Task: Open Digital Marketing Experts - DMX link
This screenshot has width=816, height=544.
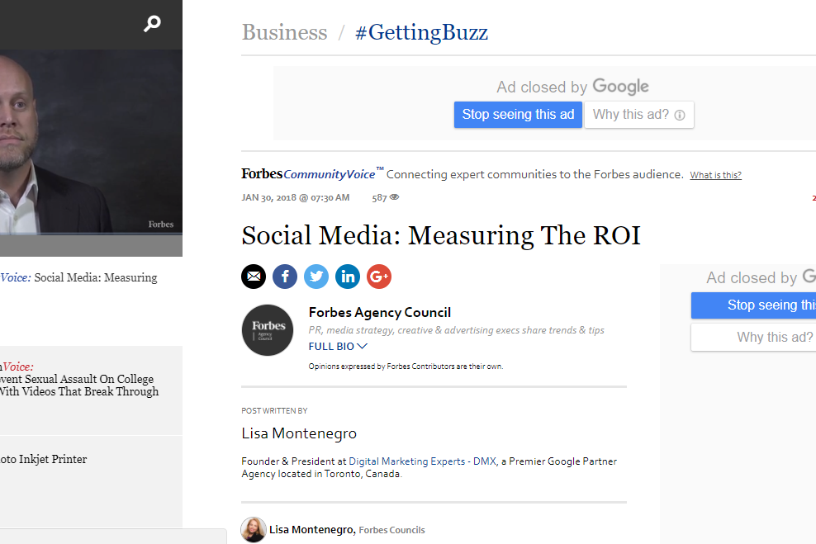Action: click(x=422, y=461)
